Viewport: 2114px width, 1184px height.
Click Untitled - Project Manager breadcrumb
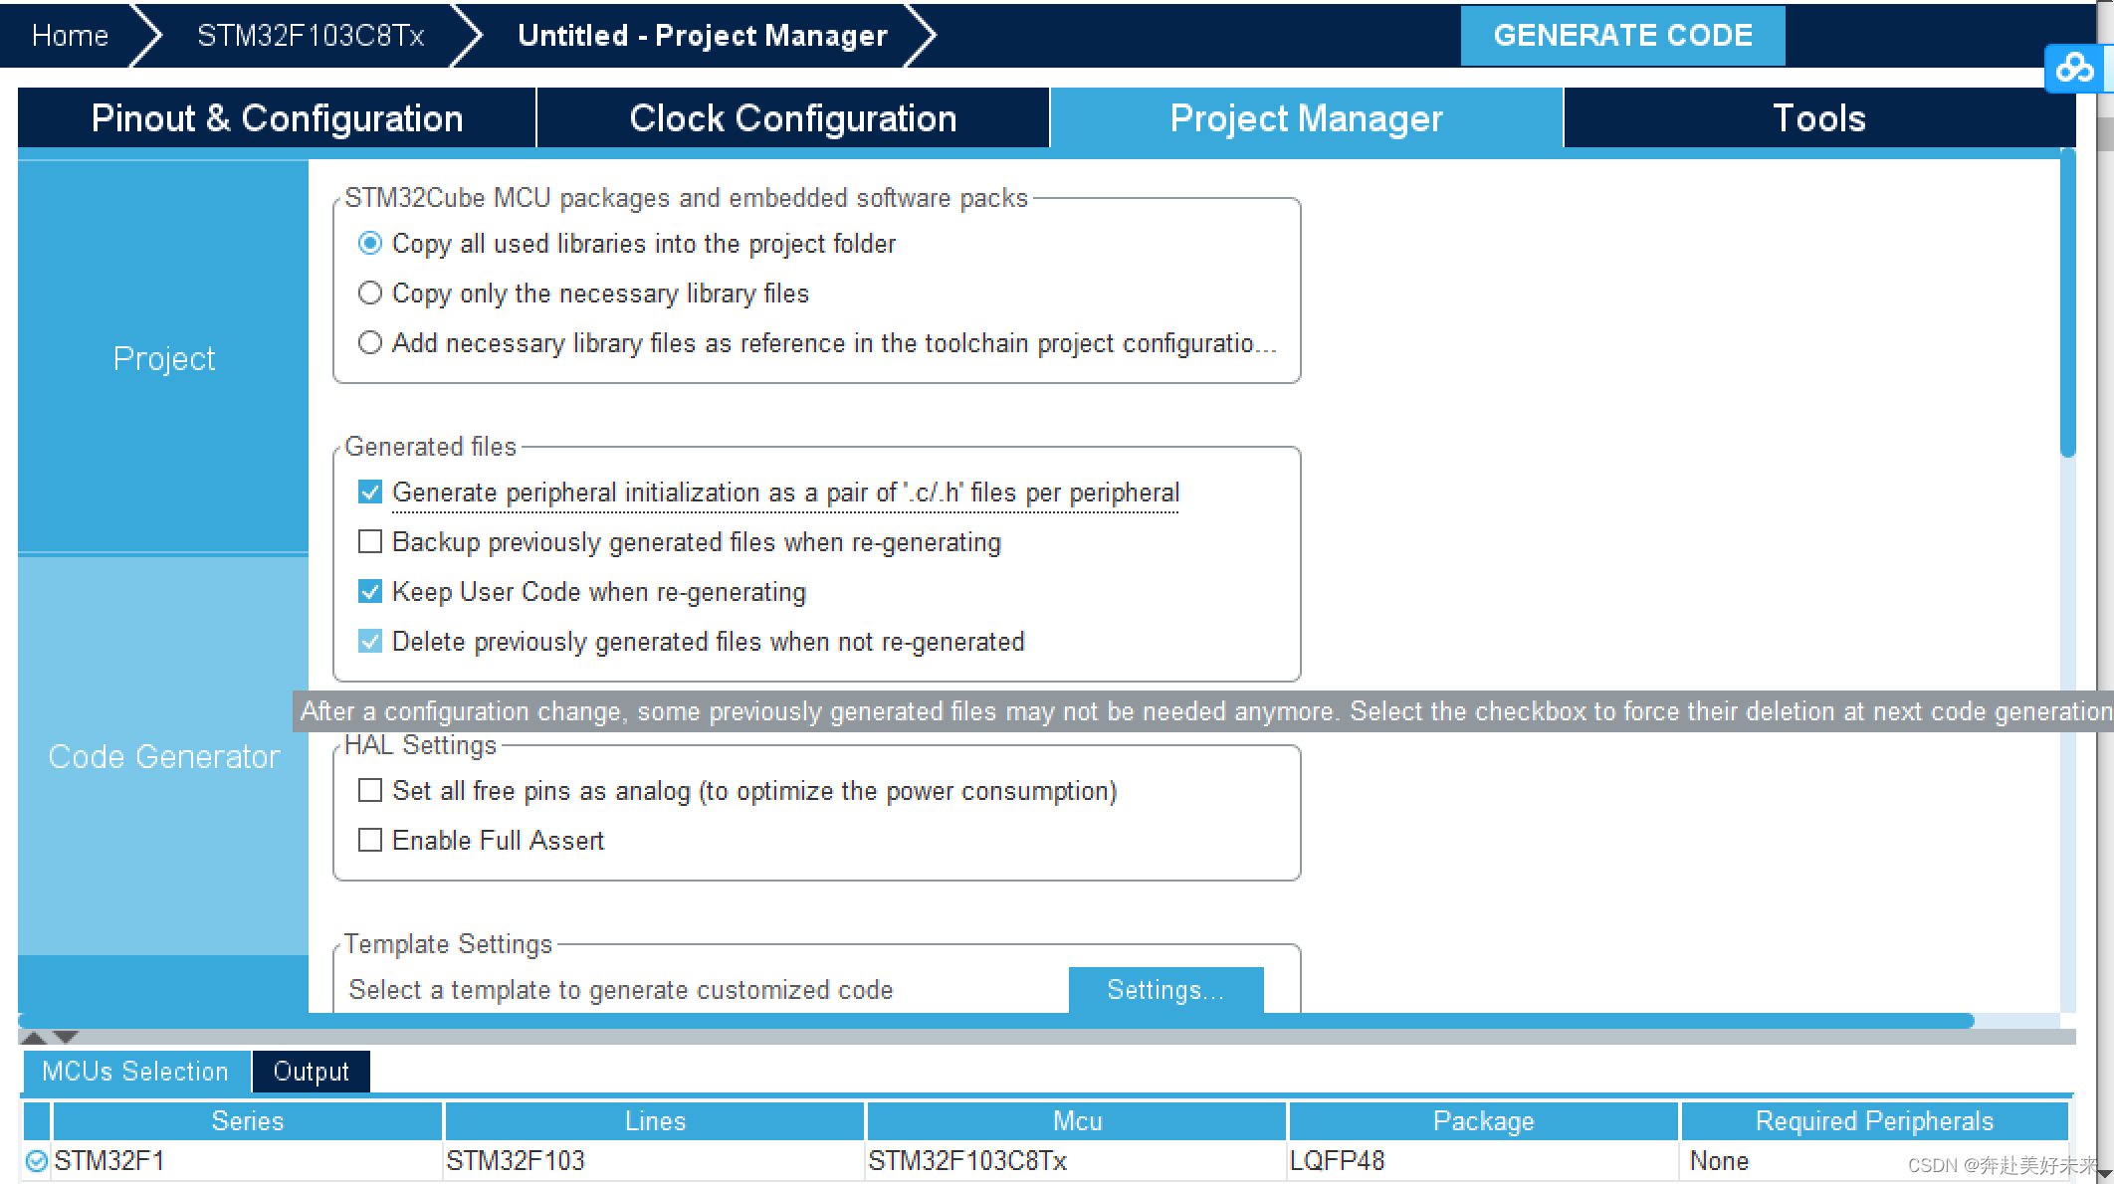[x=703, y=36]
